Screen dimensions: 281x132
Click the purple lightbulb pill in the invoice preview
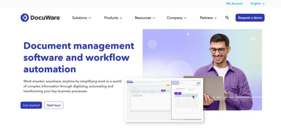pos(178,93)
